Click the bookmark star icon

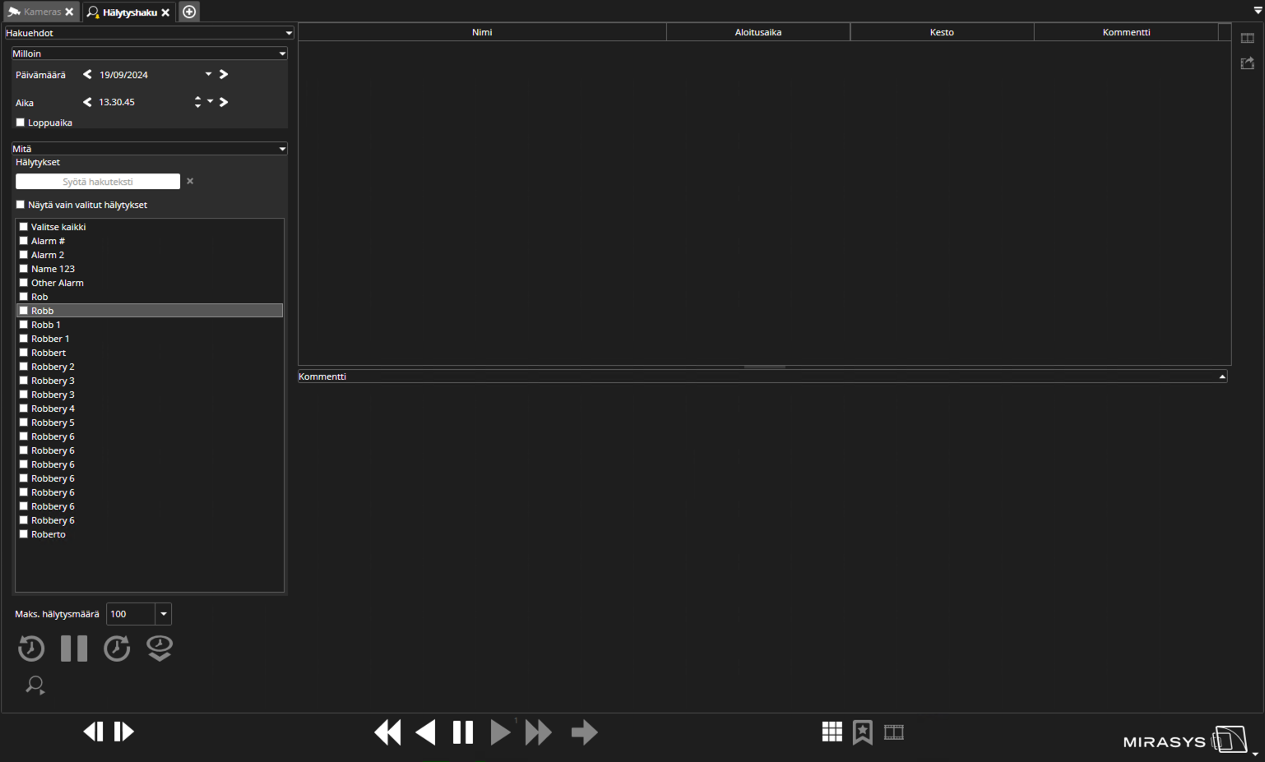coord(862,732)
